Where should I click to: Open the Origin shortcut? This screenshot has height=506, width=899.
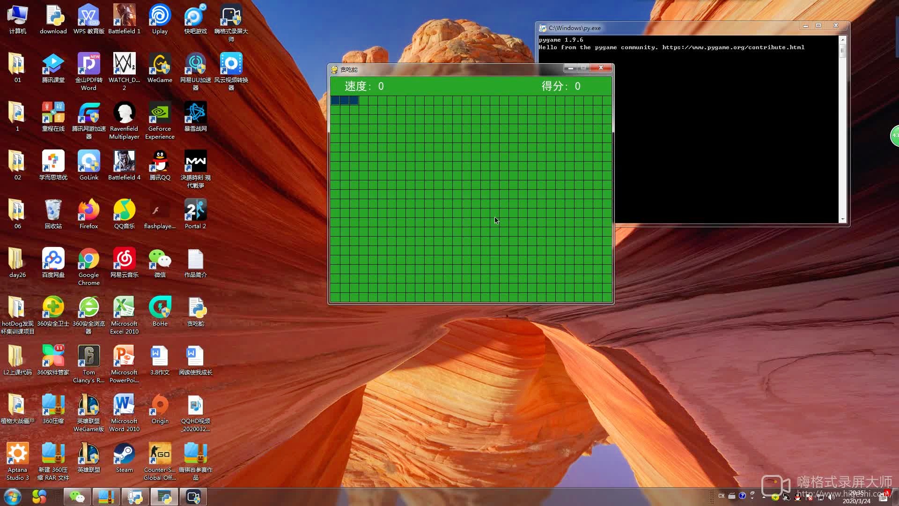click(x=160, y=409)
